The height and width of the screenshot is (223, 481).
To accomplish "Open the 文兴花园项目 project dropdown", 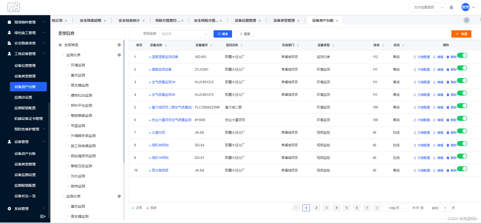I will (427, 7).
